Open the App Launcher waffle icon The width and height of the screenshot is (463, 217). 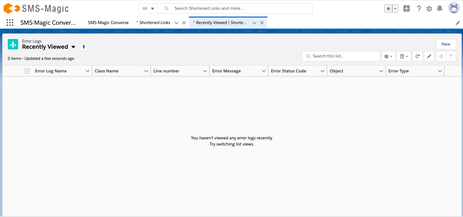pos(10,22)
